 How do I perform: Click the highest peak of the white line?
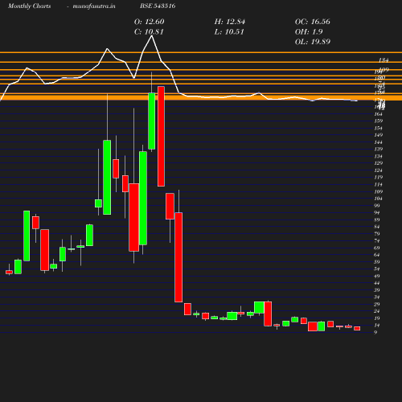(x=152, y=35)
